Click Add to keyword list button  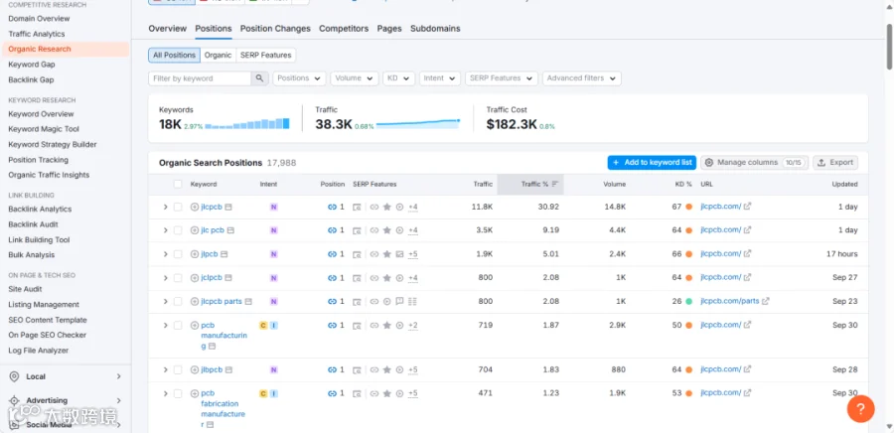click(652, 163)
